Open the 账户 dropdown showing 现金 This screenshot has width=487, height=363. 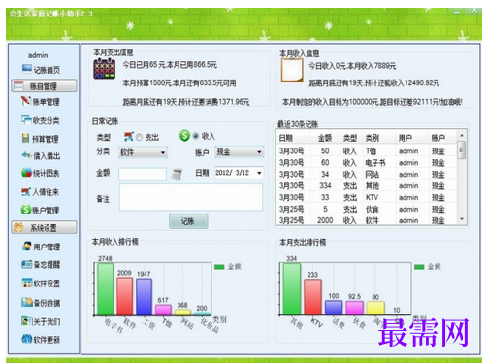pyautogui.click(x=240, y=152)
